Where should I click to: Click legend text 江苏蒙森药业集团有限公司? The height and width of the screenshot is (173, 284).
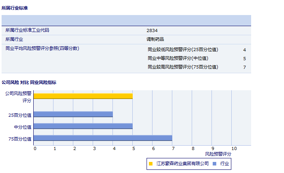click(x=182, y=163)
